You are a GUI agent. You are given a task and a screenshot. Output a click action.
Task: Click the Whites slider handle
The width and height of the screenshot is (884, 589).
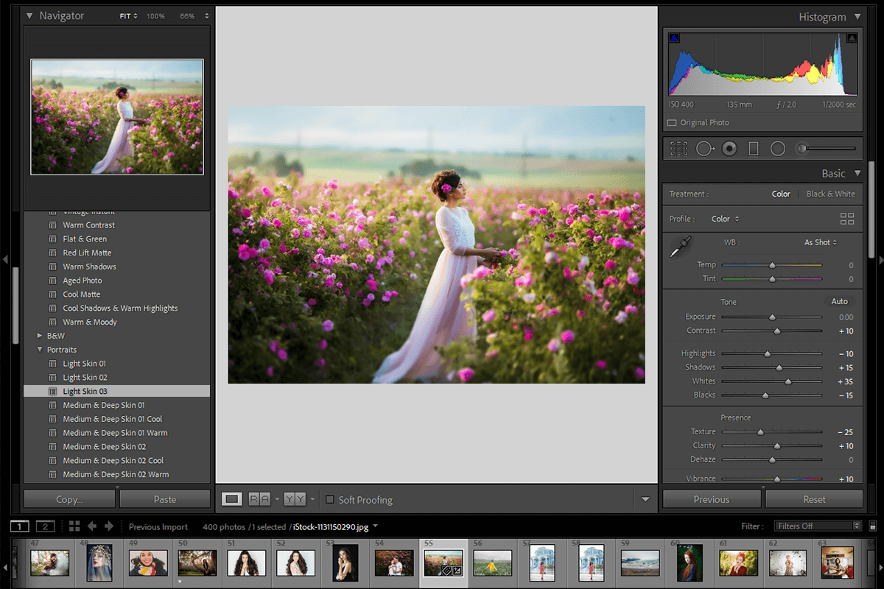[x=788, y=381]
